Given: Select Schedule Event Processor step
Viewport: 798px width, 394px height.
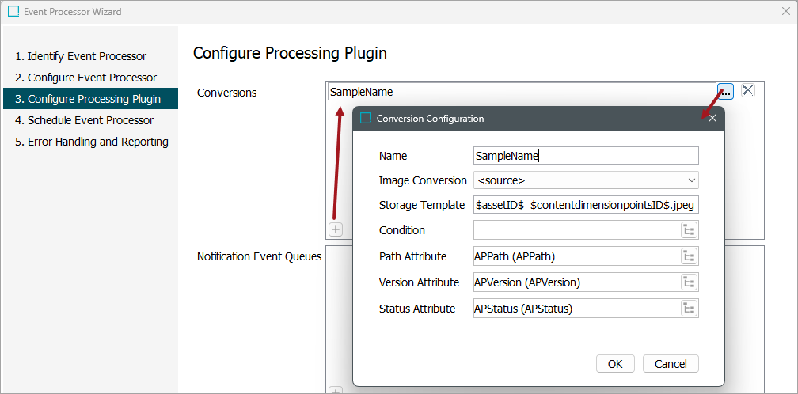Looking at the screenshot, I should [x=90, y=120].
